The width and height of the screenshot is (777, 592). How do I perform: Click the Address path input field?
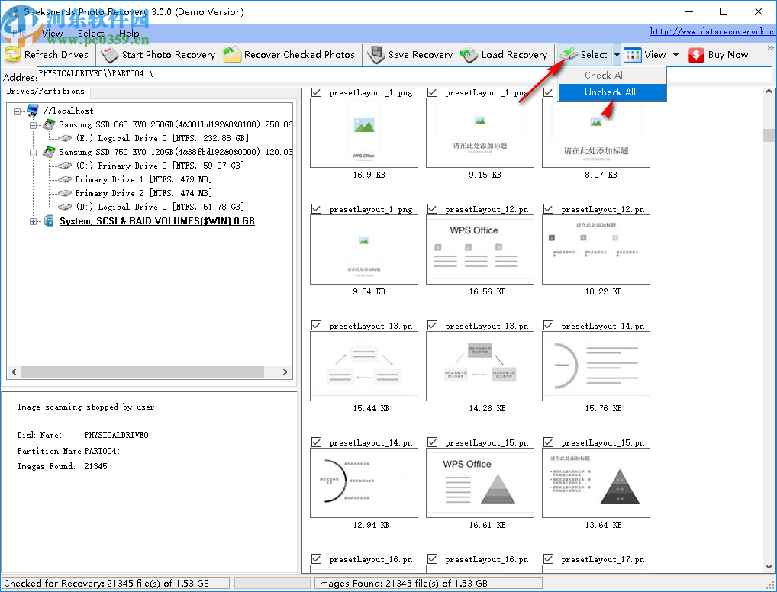(x=405, y=74)
